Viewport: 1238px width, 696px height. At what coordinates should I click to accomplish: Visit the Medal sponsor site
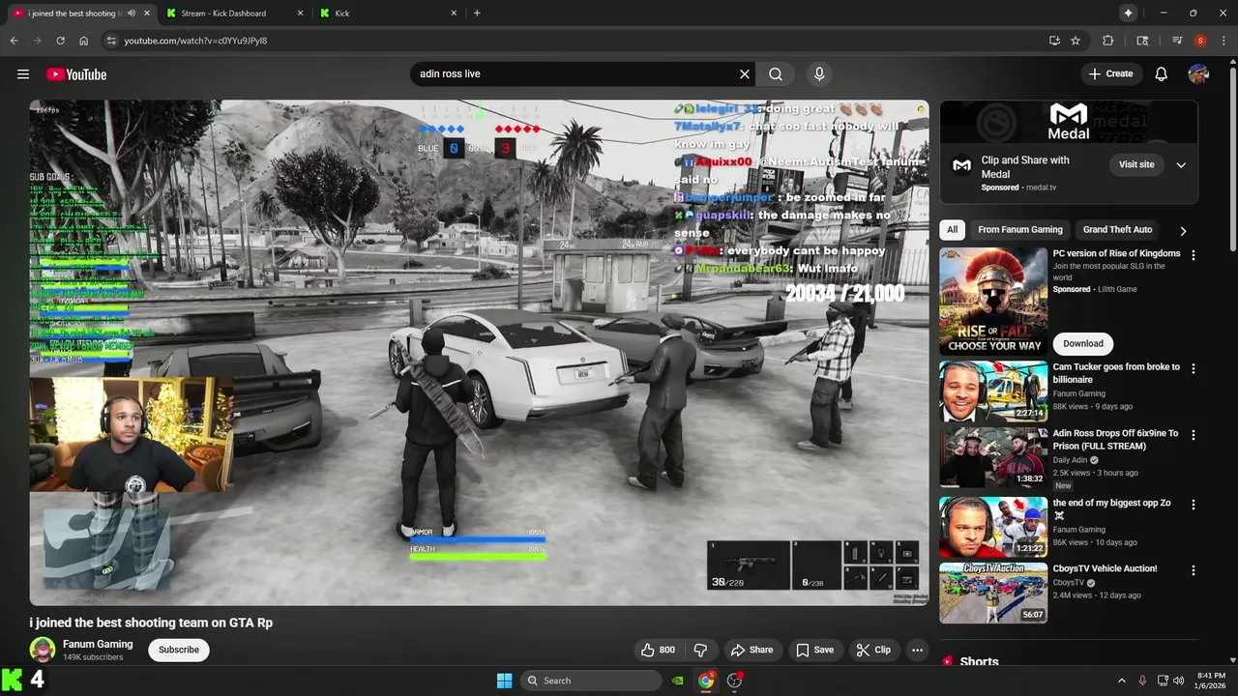1136,164
